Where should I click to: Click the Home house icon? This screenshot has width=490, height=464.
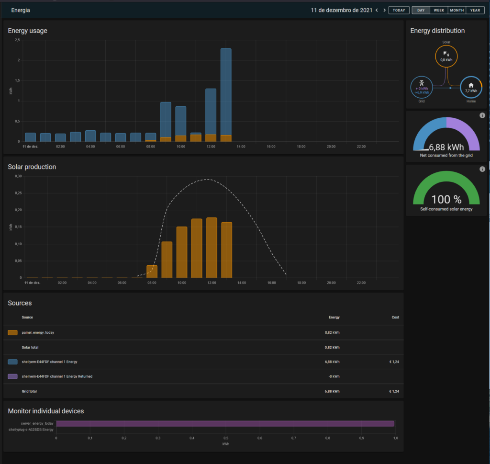coord(471,85)
